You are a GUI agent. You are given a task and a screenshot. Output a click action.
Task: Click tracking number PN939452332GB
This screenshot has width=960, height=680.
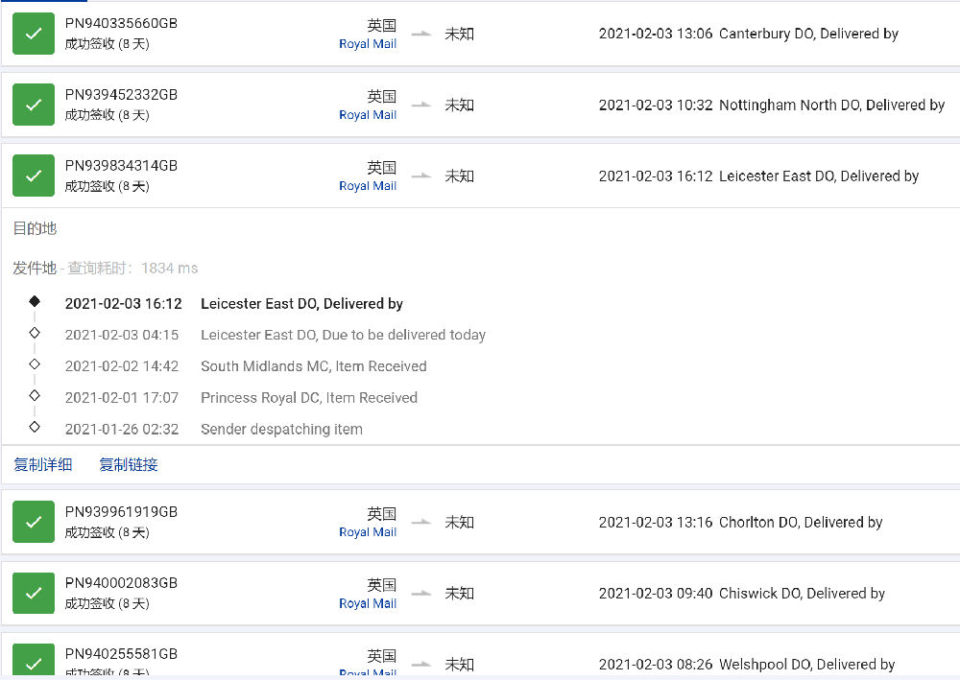[x=121, y=95]
